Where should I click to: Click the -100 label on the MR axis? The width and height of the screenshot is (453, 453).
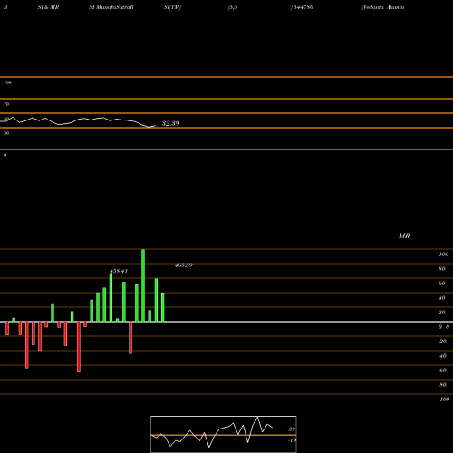point(444,400)
